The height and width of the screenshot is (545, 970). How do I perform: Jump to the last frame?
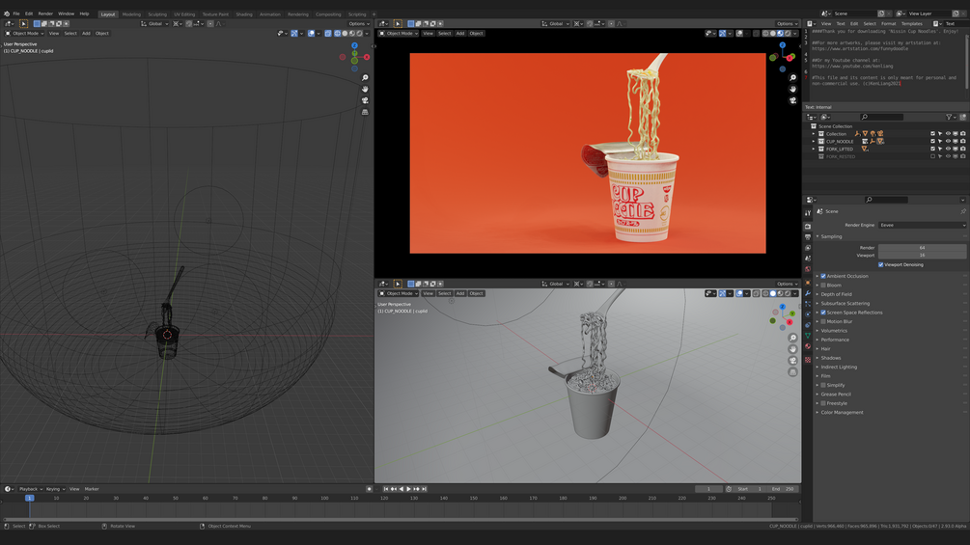[425, 489]
